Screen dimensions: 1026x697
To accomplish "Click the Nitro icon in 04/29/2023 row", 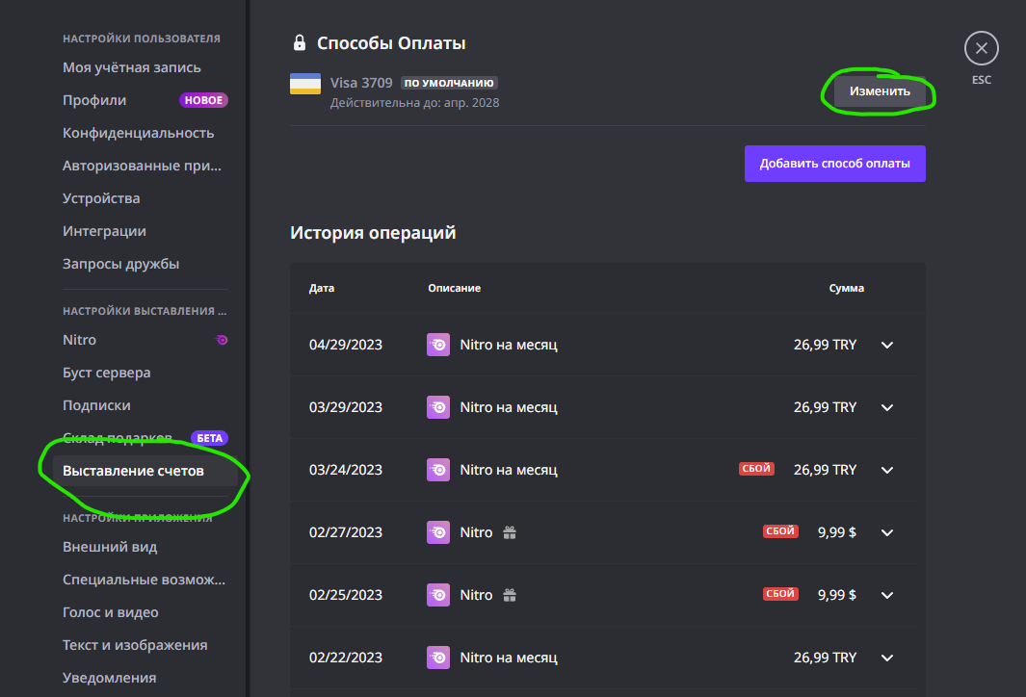I will click(x=437, y=345).
